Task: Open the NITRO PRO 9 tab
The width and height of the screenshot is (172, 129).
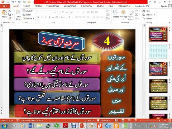Action: (x=124, y=6)
